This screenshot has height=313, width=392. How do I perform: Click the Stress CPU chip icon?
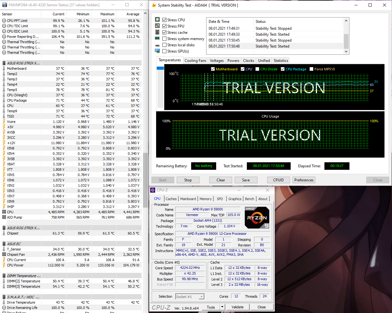[157, 20]
